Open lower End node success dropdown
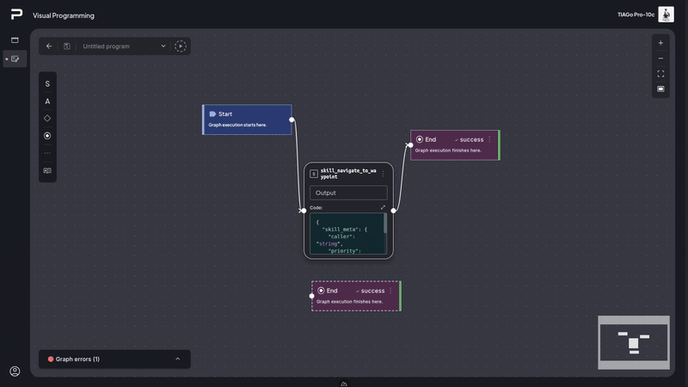Image resolution: width=688 pixels, height=387 pixels. coord(370,291)
